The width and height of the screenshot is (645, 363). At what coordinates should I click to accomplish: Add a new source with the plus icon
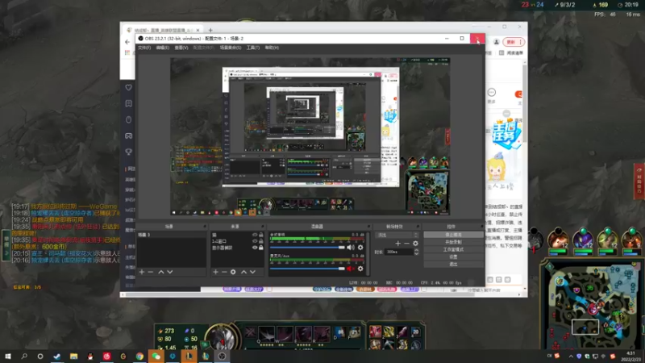point(215,272)
